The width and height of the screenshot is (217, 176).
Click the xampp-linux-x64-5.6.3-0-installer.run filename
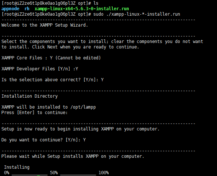coord(82,9)
